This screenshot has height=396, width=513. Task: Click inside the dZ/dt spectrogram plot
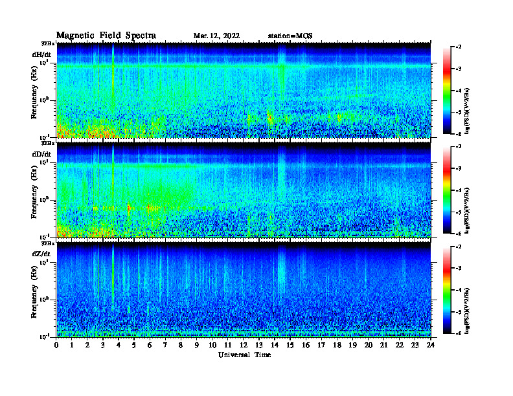click(x=244, y=290)
